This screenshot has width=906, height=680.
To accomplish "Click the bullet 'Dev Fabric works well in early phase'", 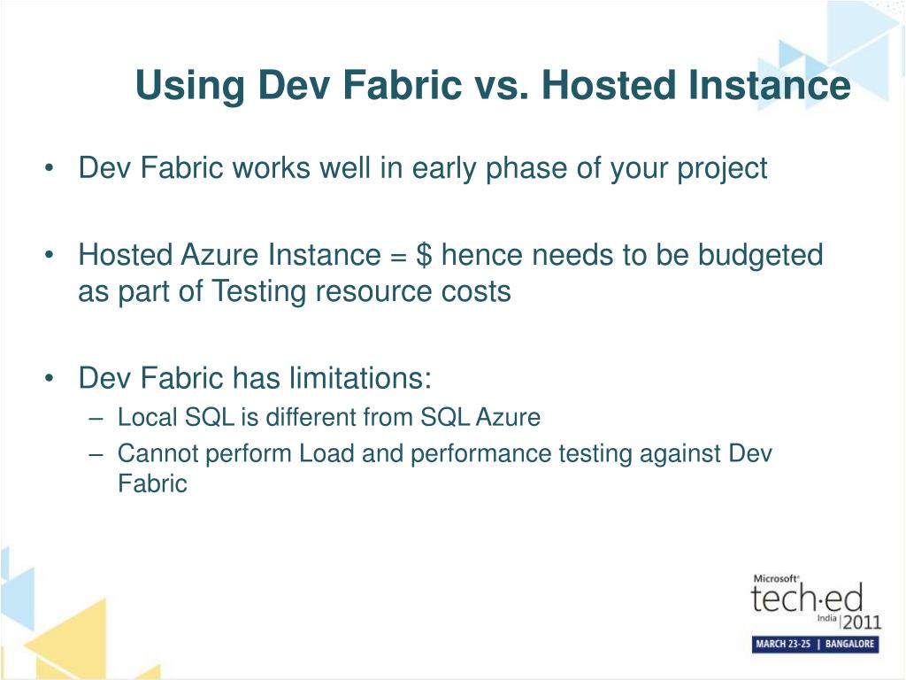I will 423,169.
